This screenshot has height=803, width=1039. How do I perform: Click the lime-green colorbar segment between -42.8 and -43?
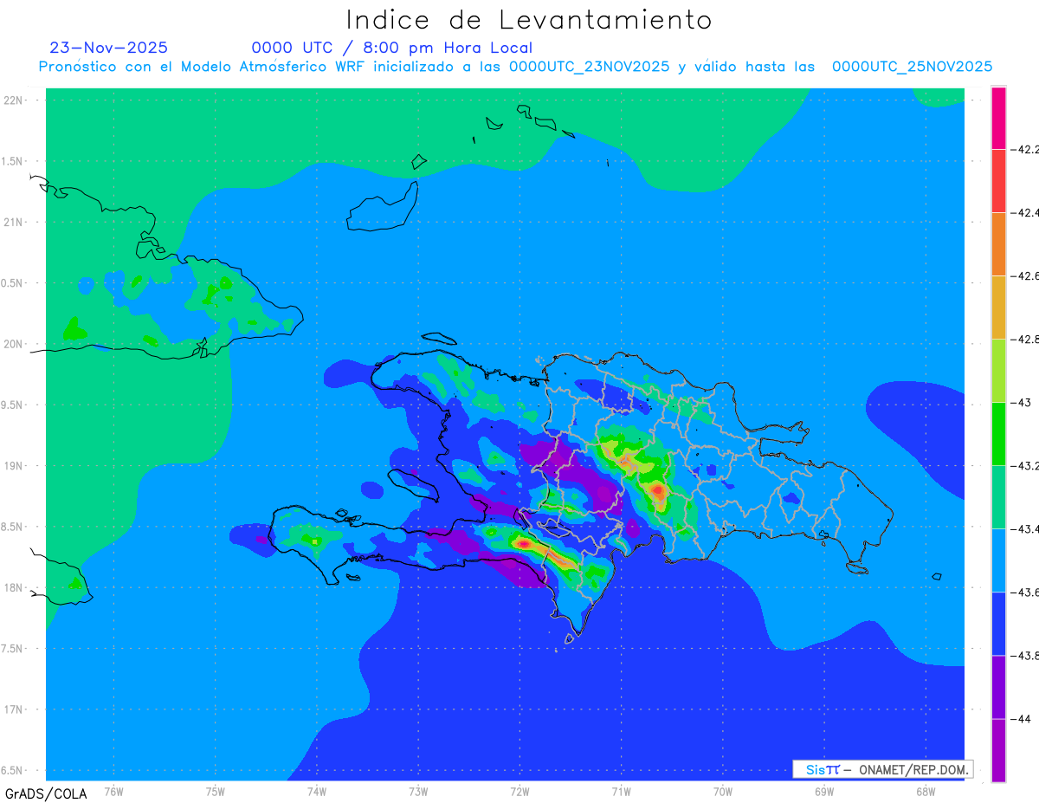998,370
